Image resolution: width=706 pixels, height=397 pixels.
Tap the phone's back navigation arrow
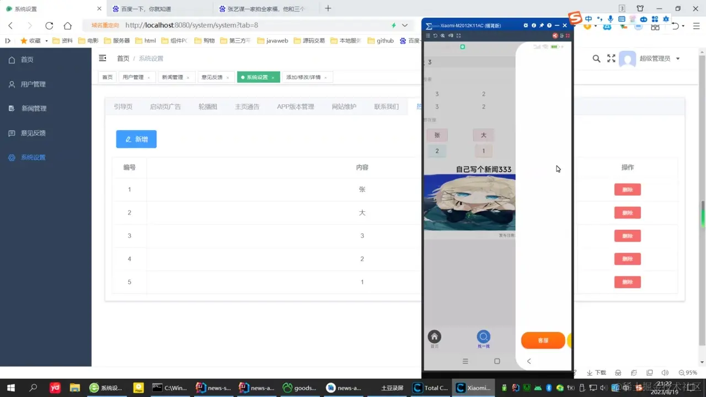tap(529, 361)
